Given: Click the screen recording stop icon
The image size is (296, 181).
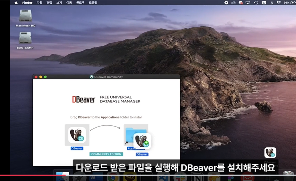Looking at the screenshot, I should click(226, 3).
